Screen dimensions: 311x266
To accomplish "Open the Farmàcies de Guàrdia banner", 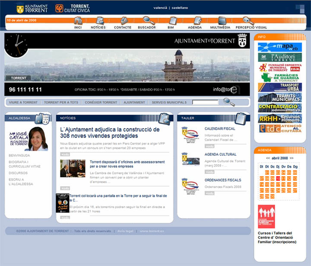I will point(280,77).
